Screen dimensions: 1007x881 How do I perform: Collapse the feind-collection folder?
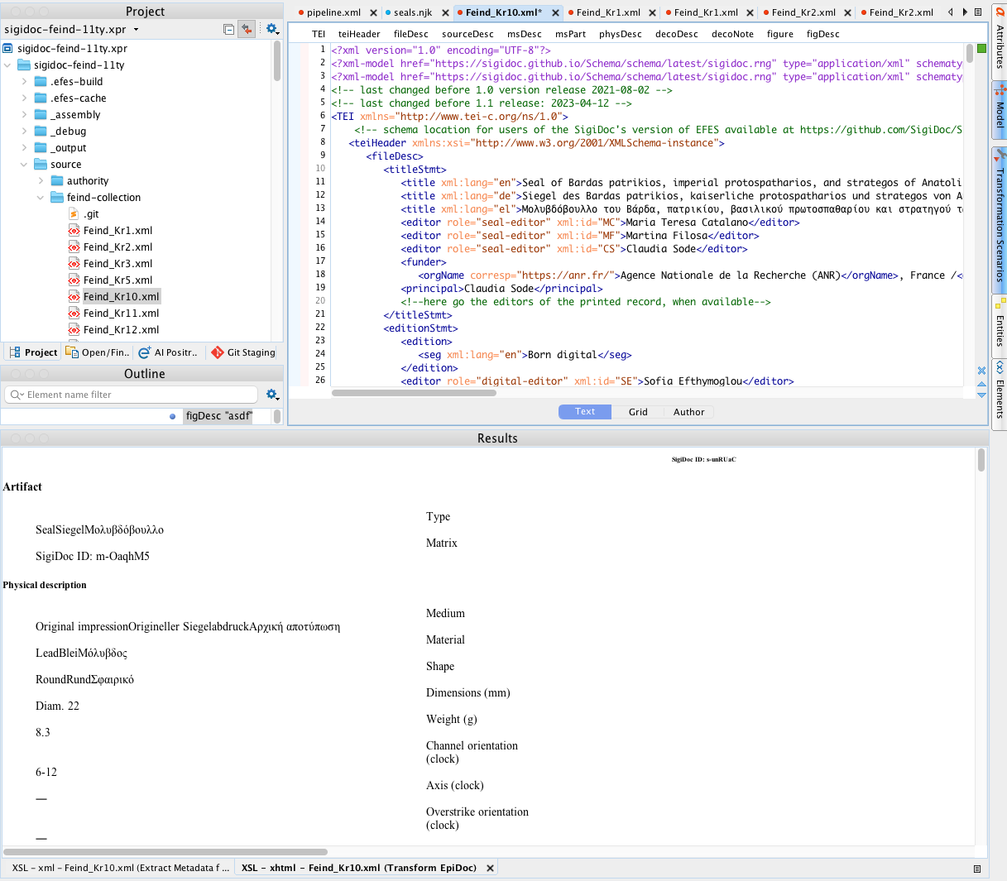click(41, 198)
